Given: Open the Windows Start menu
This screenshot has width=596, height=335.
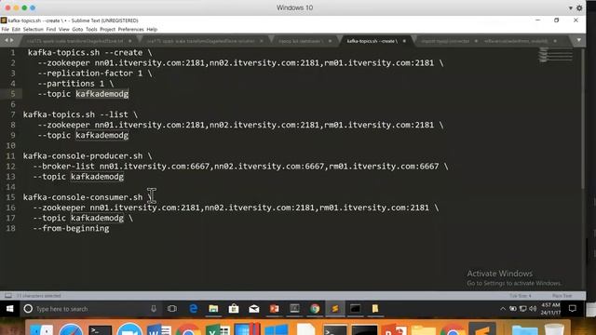Looking at the screenshot, I should [x=9, y=309].
